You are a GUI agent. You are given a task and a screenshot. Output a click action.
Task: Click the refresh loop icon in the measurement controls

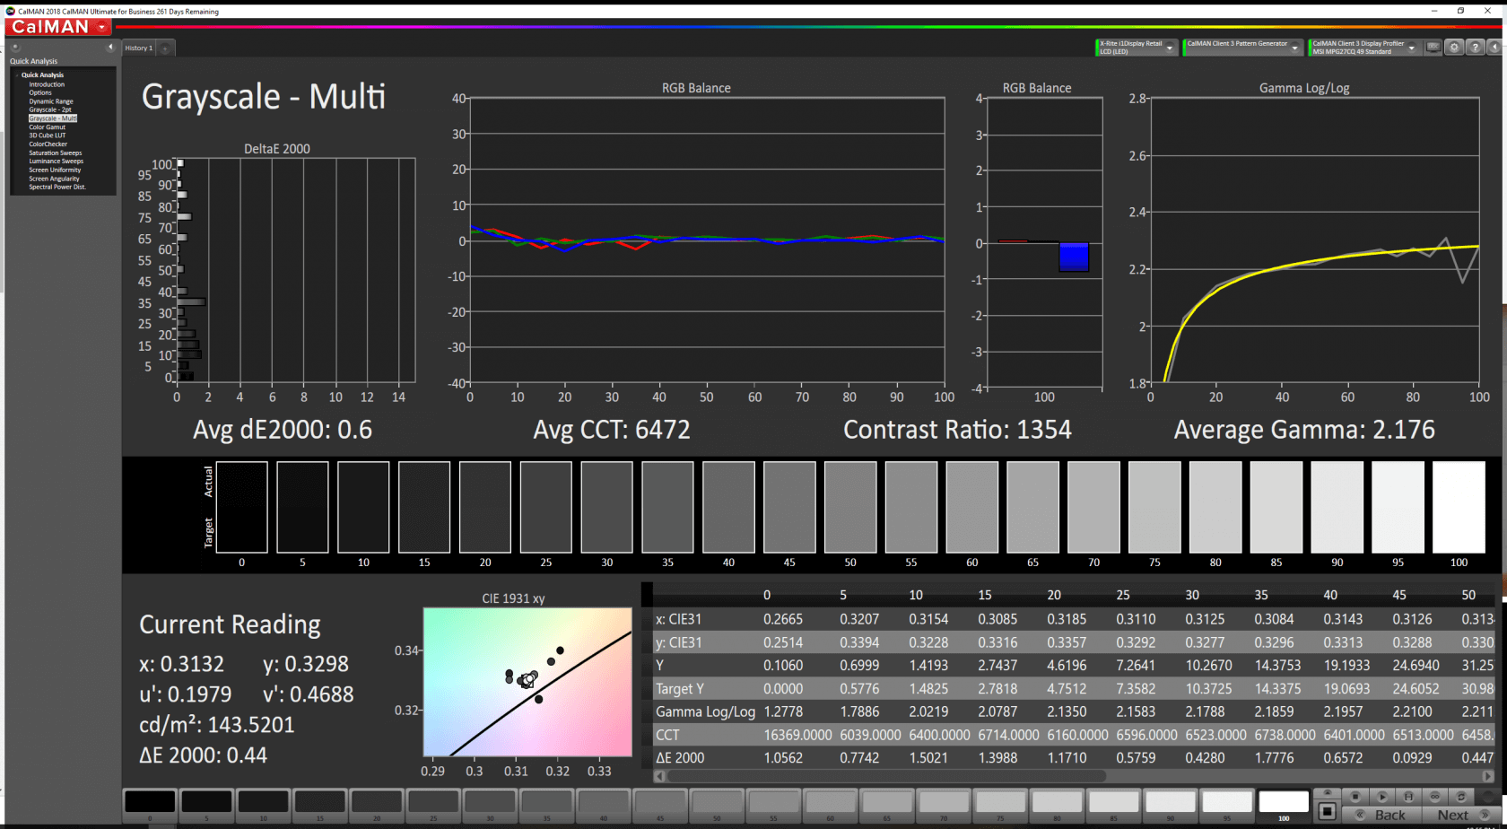click(x=1460, y=796)
